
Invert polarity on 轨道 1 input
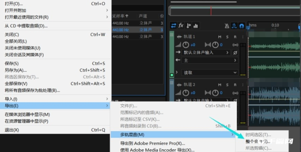235,53
